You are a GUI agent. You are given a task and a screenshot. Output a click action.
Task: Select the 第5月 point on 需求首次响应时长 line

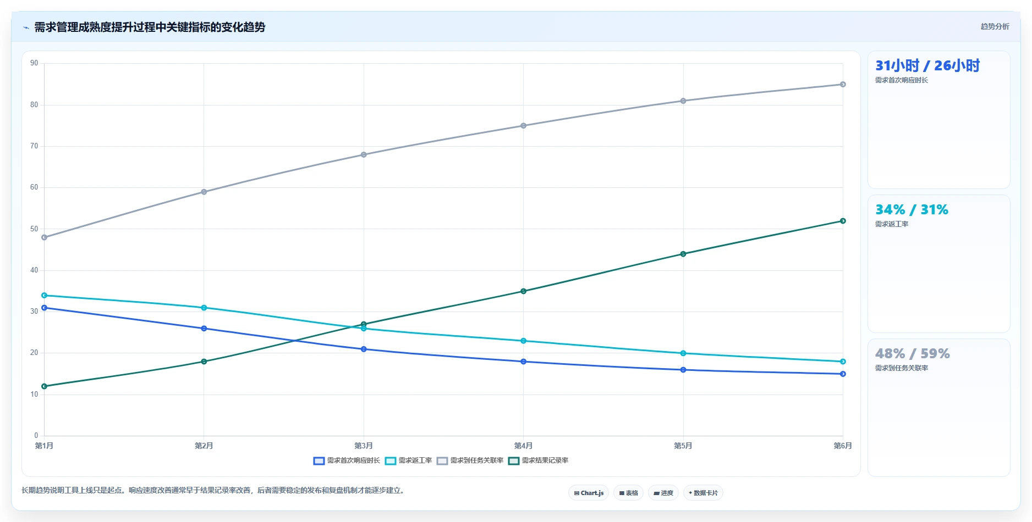coord(683,370)
